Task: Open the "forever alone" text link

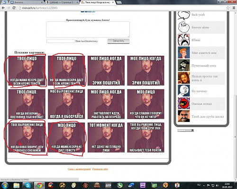Action: (x=201, y=27)
